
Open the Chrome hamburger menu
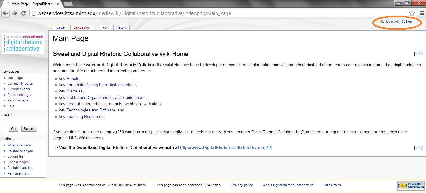point(422,13)
